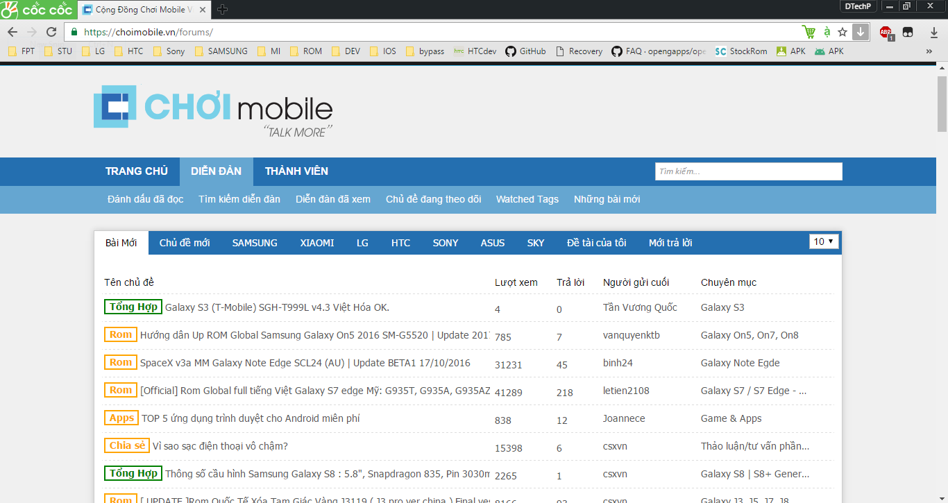Open the HTC bookmark folder
Image resolution: width=948 pixels, height=503 pixels.
[128, 51]
